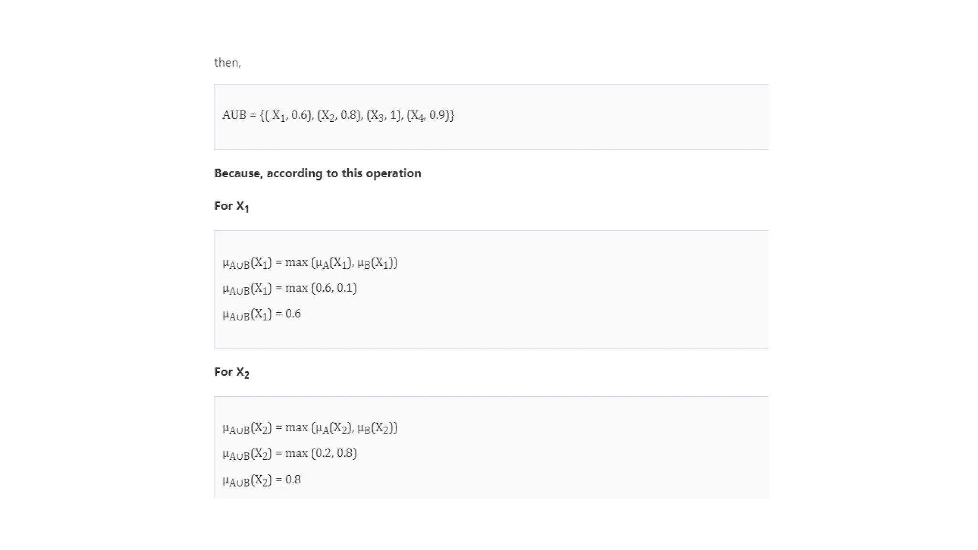Screen dimensions: 978x550
Task: Click the word "this" in the bold sentence
Action: click(x=352, y=173)
